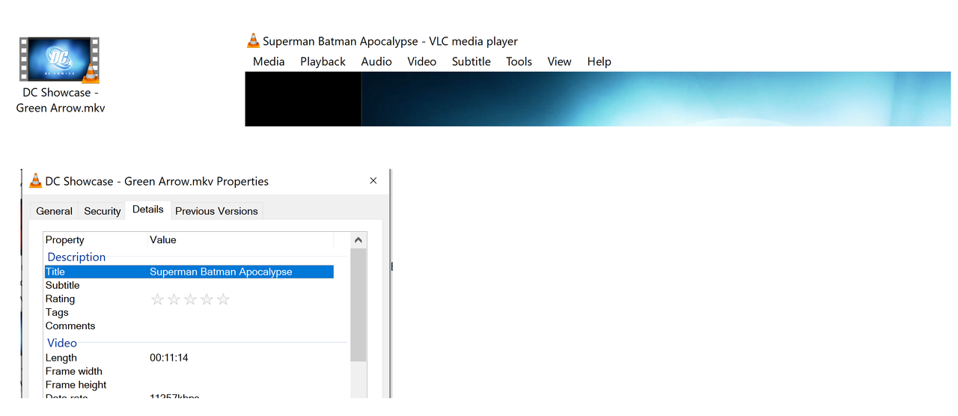The height and width of the screenshot is (416, 958).
Task: Click the Length property label
Action: 61,358
